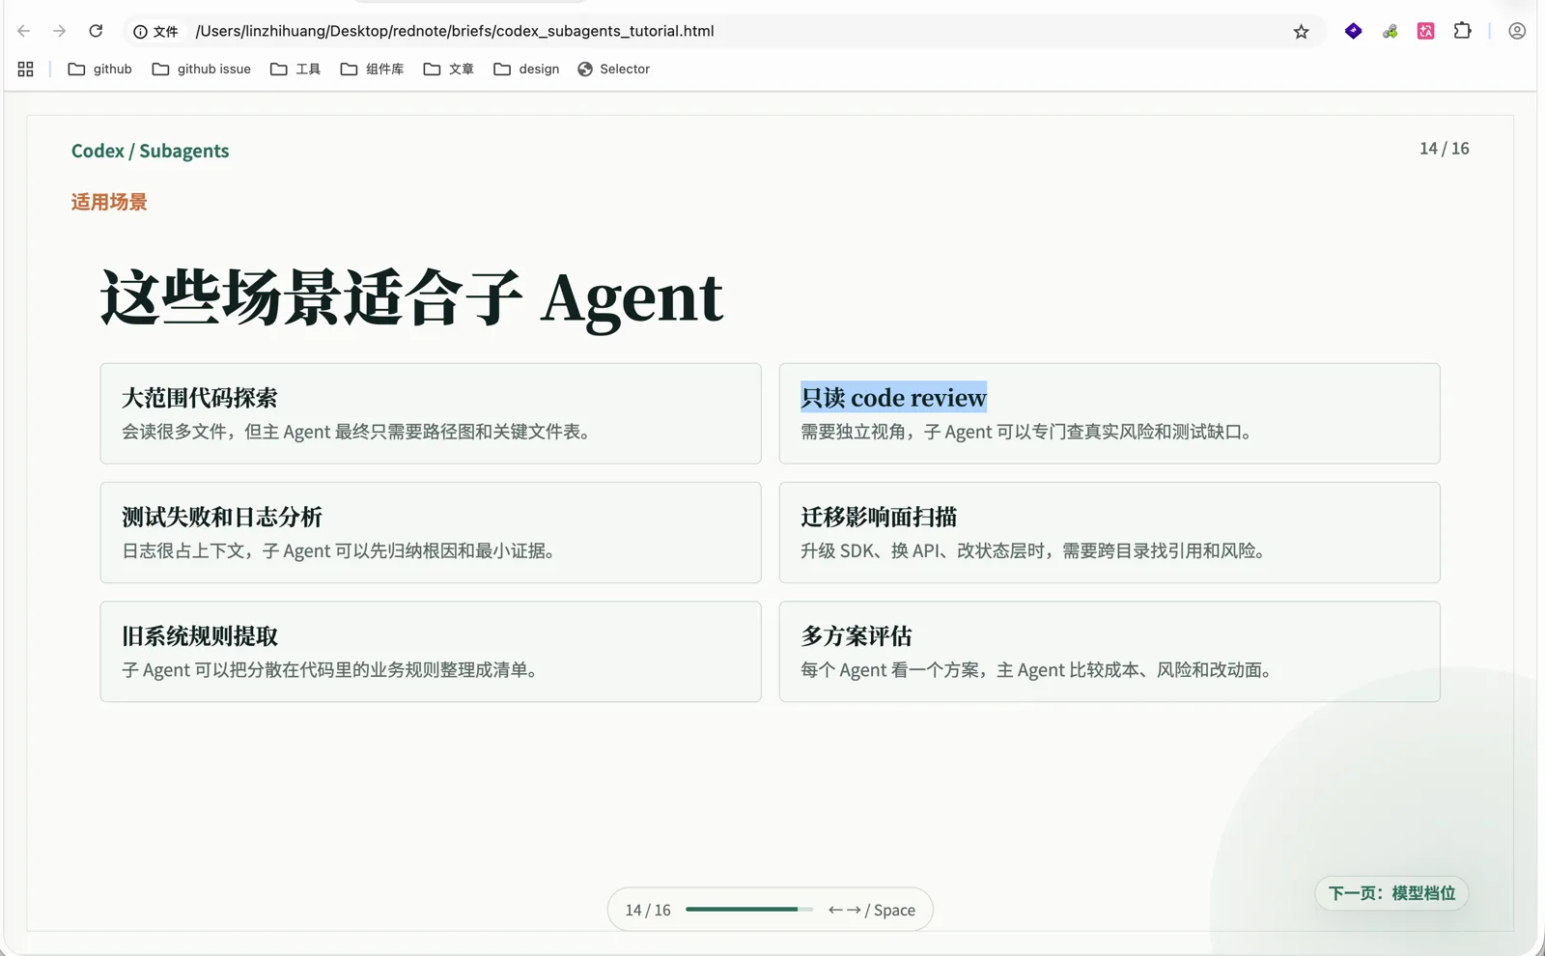The width and height of the screenshot is (1545, 956).
Task: Click description 升级 SDK、换 API…
Action: (1032, 551)
